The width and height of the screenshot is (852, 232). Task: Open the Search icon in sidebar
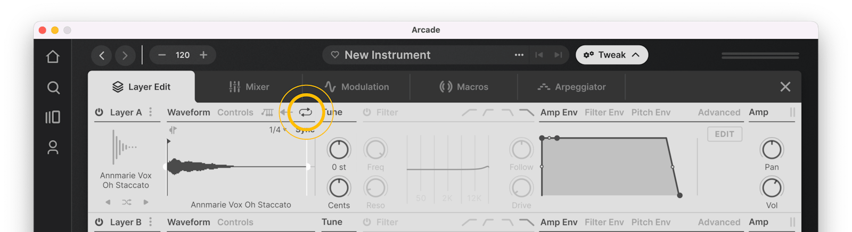(x=53, y=87)
